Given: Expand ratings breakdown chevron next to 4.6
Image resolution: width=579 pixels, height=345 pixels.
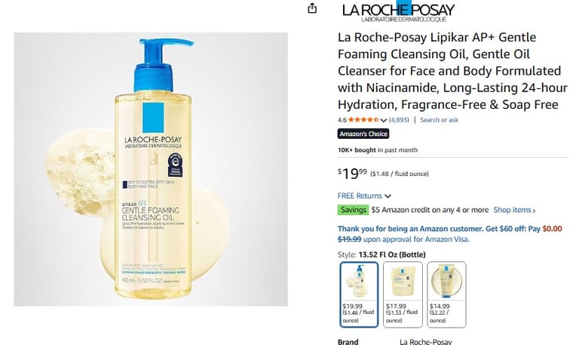Looking at the screenshot, I should 383,120.
